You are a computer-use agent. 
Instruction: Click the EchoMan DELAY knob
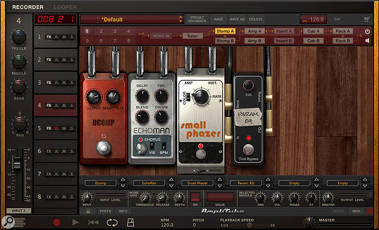pos(142,95)
